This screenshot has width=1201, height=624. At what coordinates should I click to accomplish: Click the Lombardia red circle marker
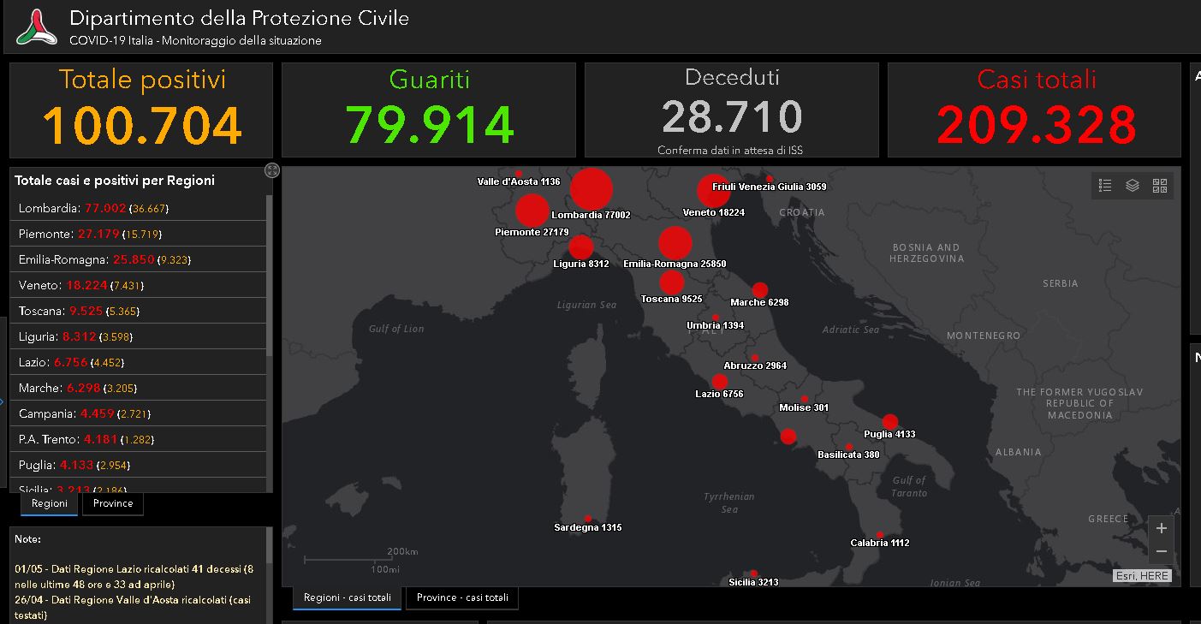coord(592,189)
